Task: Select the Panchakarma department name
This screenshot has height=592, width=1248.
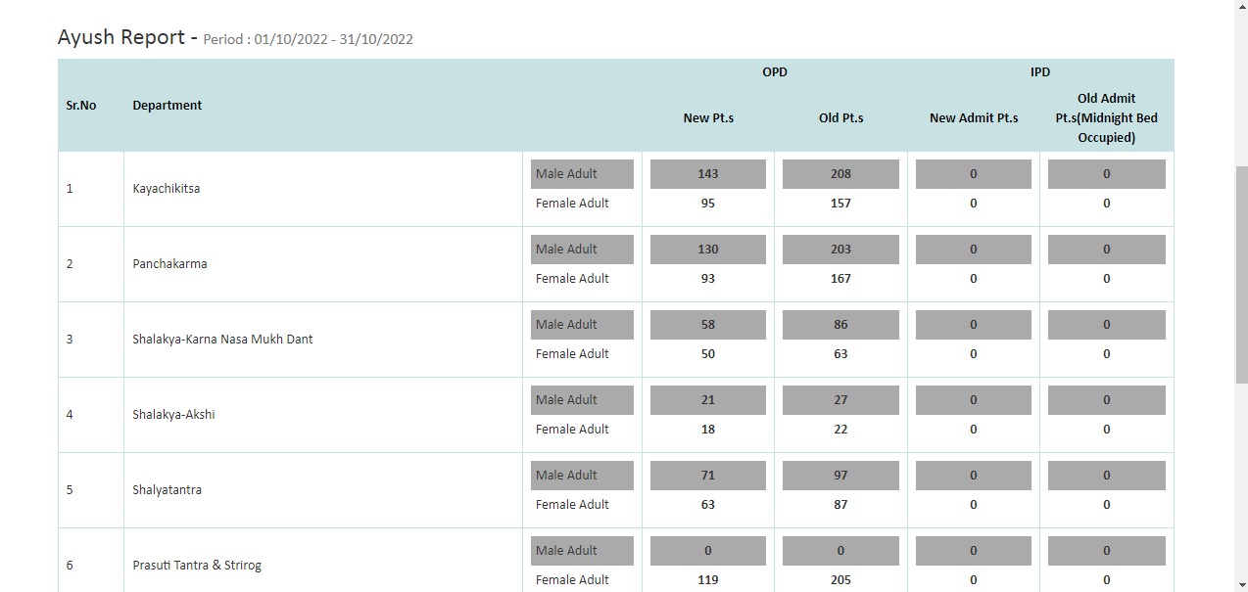Action: point(169,264)
